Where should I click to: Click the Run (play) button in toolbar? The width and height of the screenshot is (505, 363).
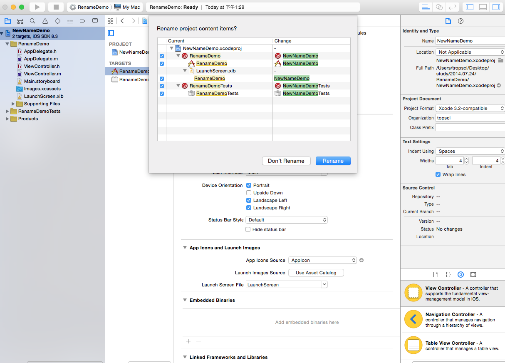pyautogui.click(x=37, y=7)
